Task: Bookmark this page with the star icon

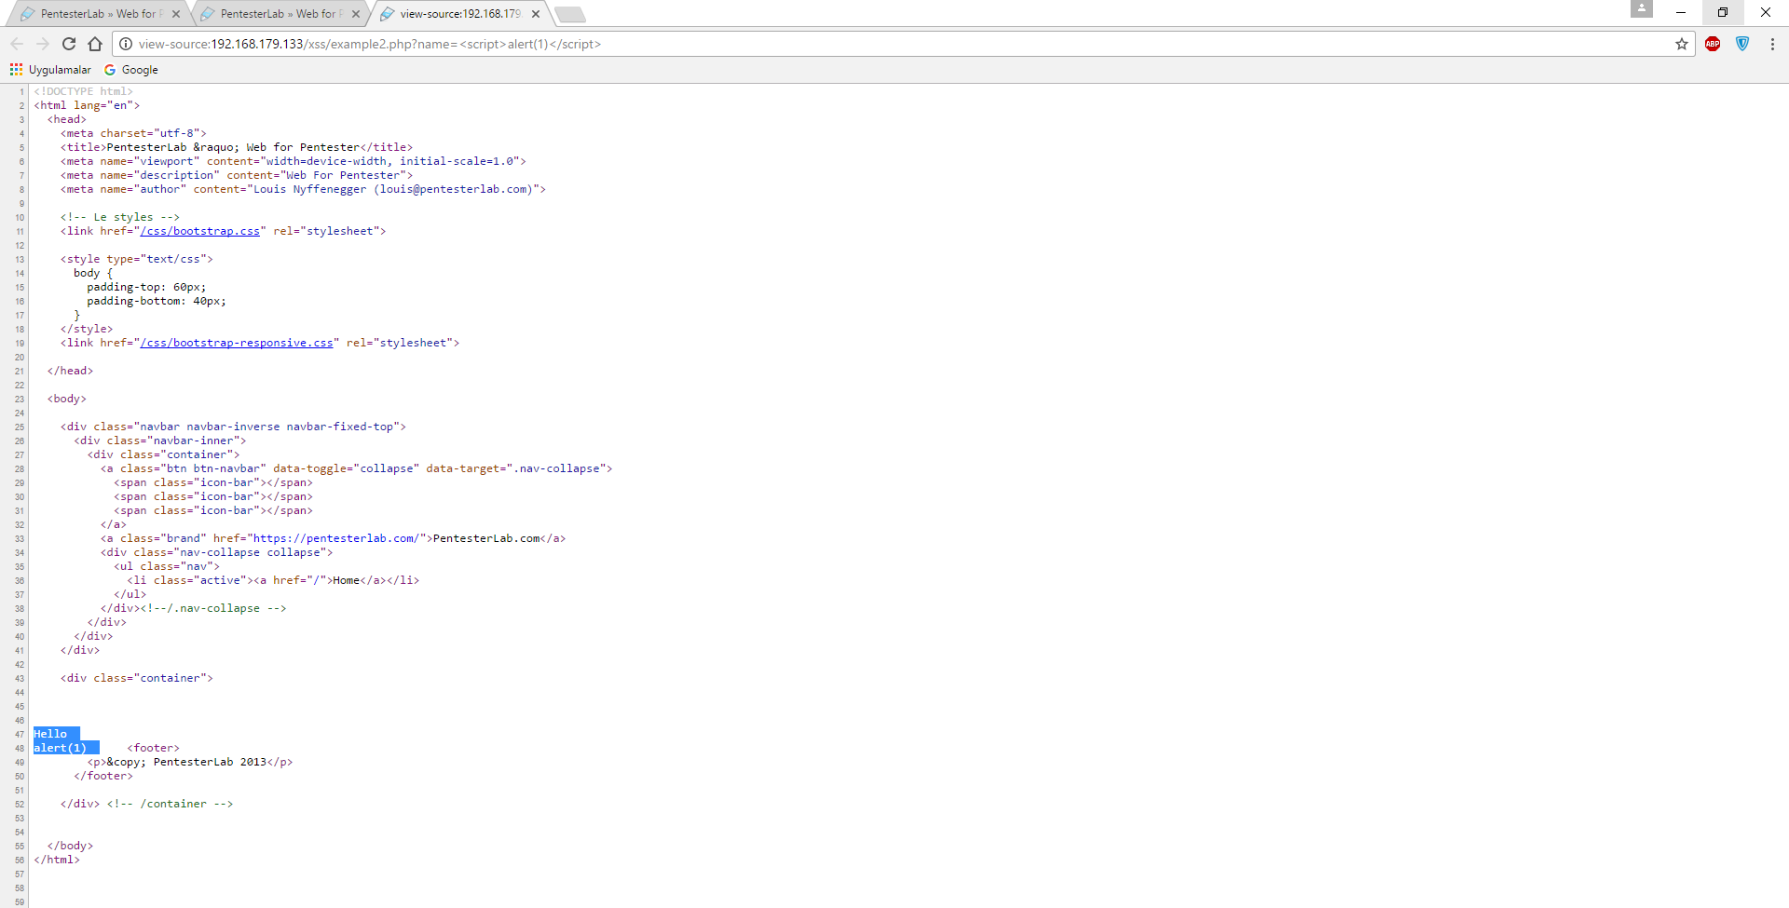Action: [1682, 44]
